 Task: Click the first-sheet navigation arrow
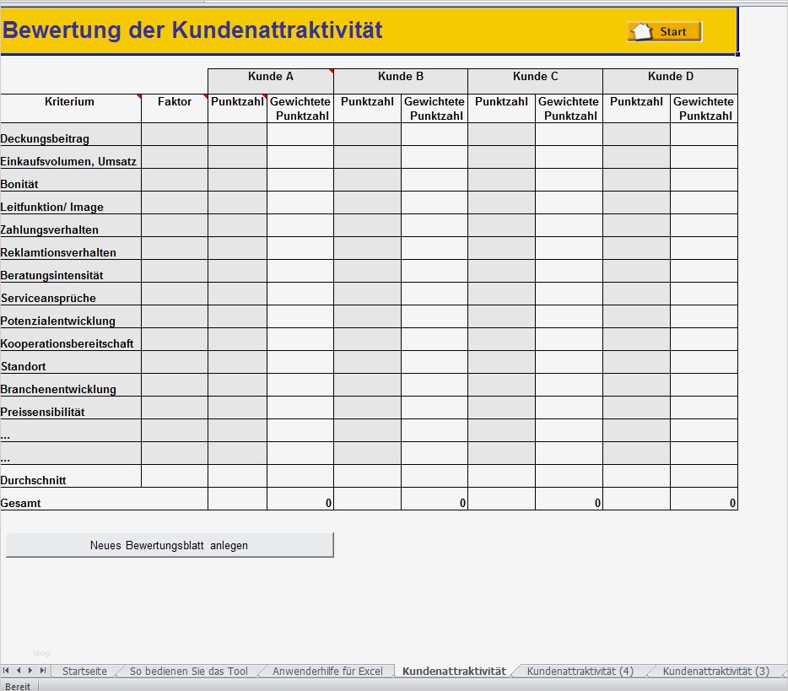(6, 671)
